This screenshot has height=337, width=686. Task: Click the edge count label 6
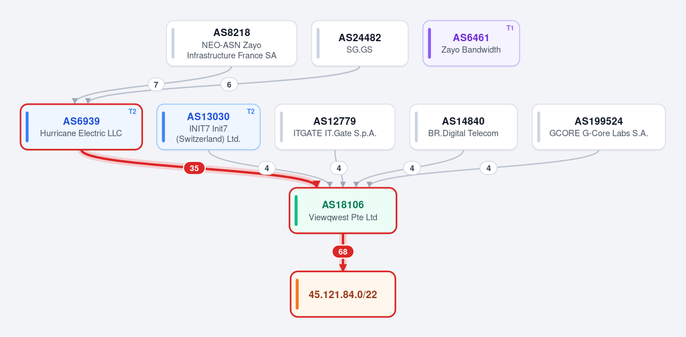click(229, 85)
